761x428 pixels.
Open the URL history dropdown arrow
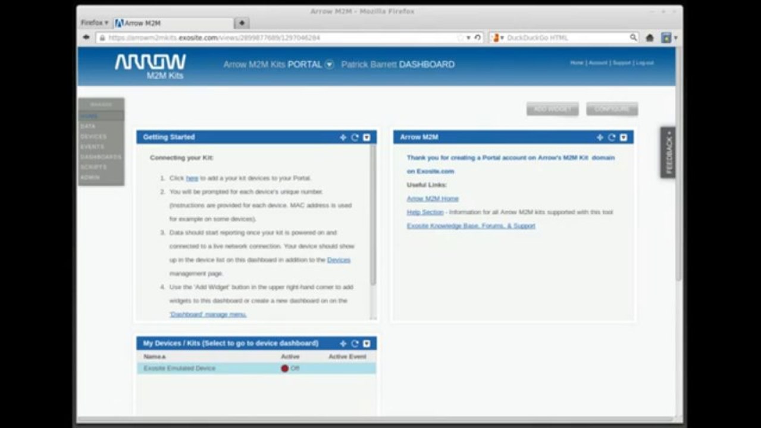click(469, 37)
